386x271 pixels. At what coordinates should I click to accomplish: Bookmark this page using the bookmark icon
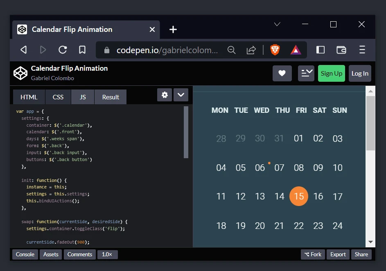point(82,50)
